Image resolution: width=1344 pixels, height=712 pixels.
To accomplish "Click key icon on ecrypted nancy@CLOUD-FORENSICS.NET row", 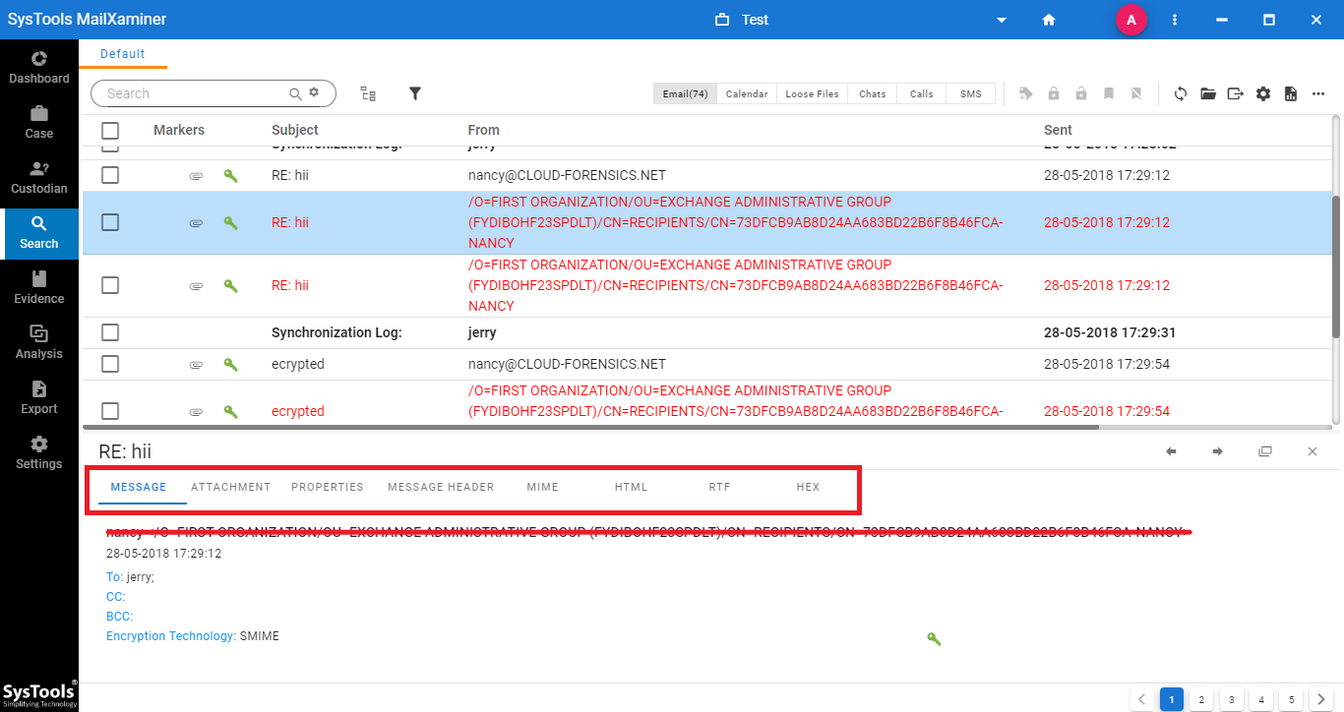I will coord(230,364).
